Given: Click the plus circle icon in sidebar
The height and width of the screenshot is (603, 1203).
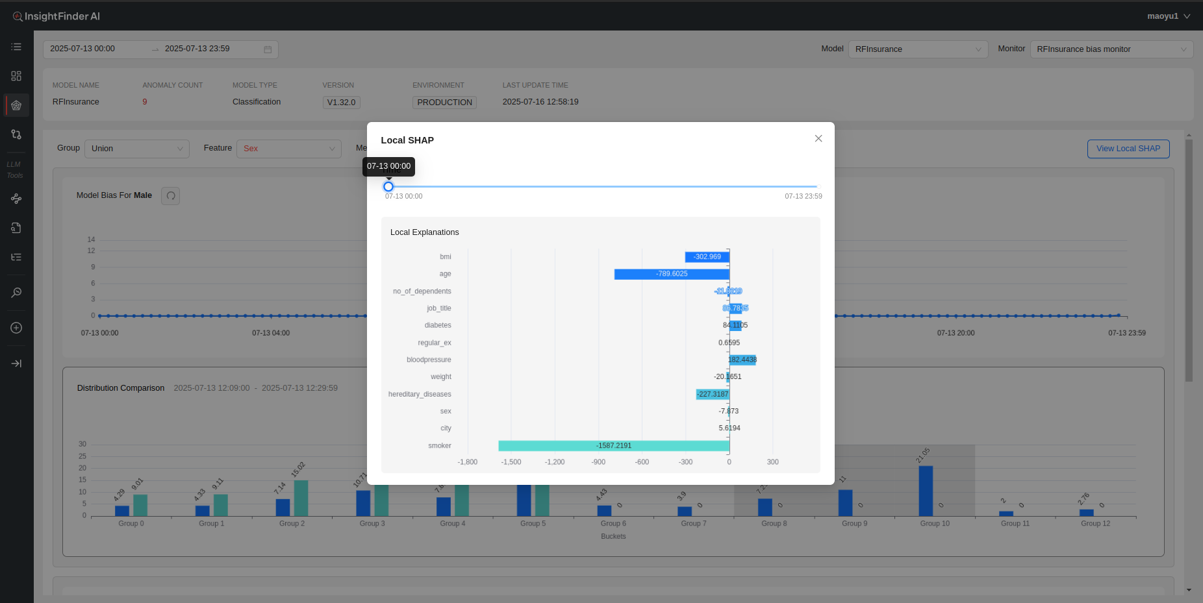Looking at the screenshot, I should tap(16, 328).
